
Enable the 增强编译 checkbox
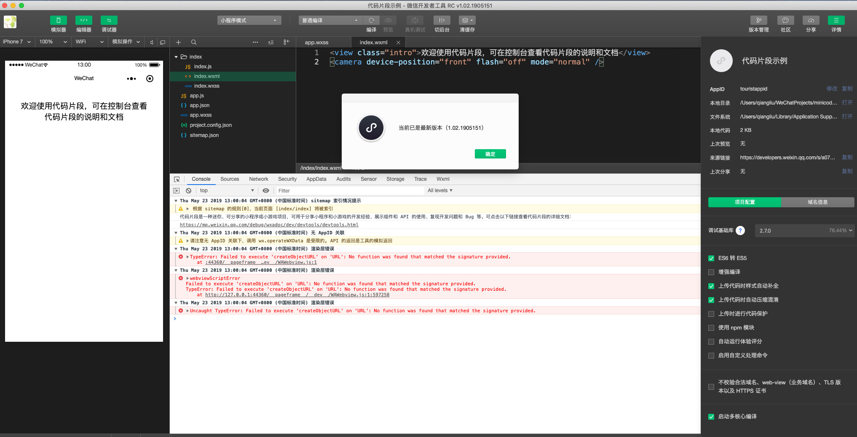click(x=711, y=272)
